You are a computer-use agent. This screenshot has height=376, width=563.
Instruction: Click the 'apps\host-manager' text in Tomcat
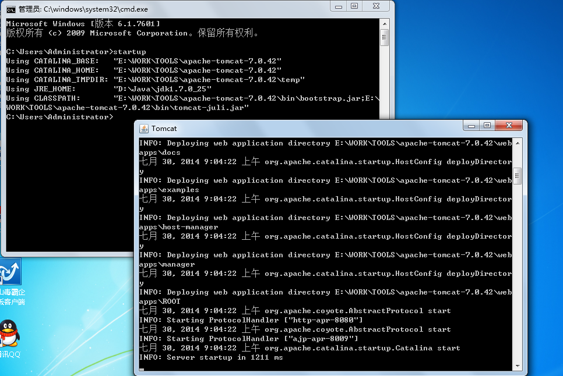pyautogui.click(x=178, y=227)
